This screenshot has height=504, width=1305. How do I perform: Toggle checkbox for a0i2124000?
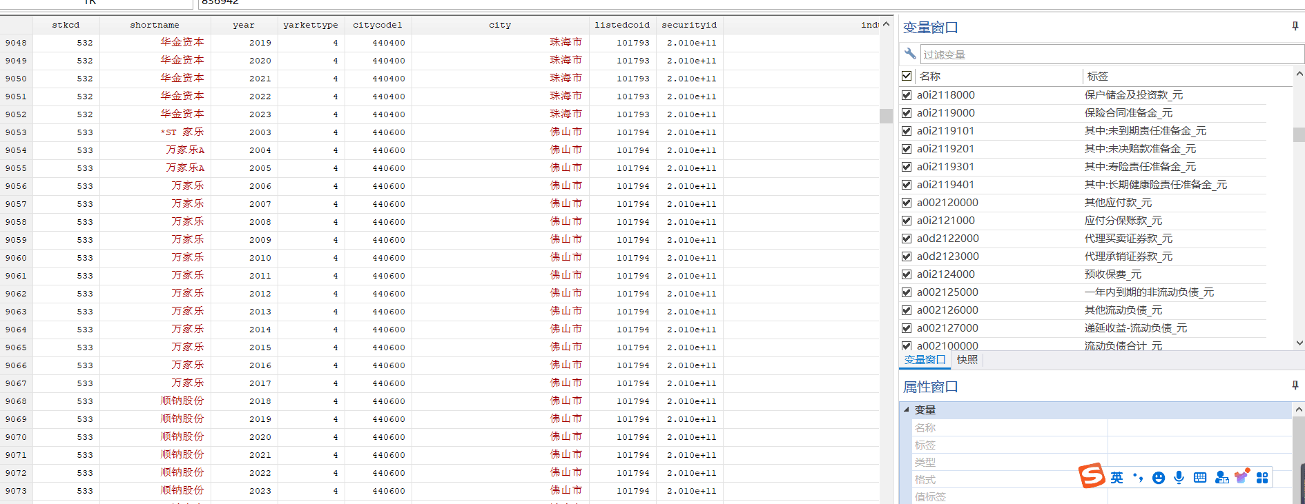click(x=907, y=274)
